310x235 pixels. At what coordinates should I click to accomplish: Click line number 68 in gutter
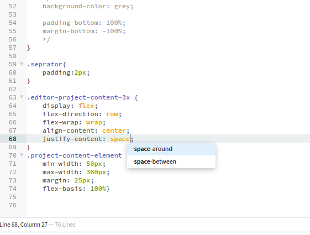13,139
